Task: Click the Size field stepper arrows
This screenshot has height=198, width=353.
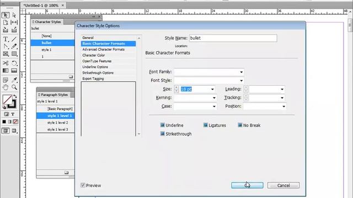Action: click(x=176, y=89)
